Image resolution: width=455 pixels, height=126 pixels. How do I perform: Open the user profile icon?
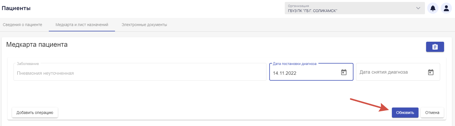point(446,8)
